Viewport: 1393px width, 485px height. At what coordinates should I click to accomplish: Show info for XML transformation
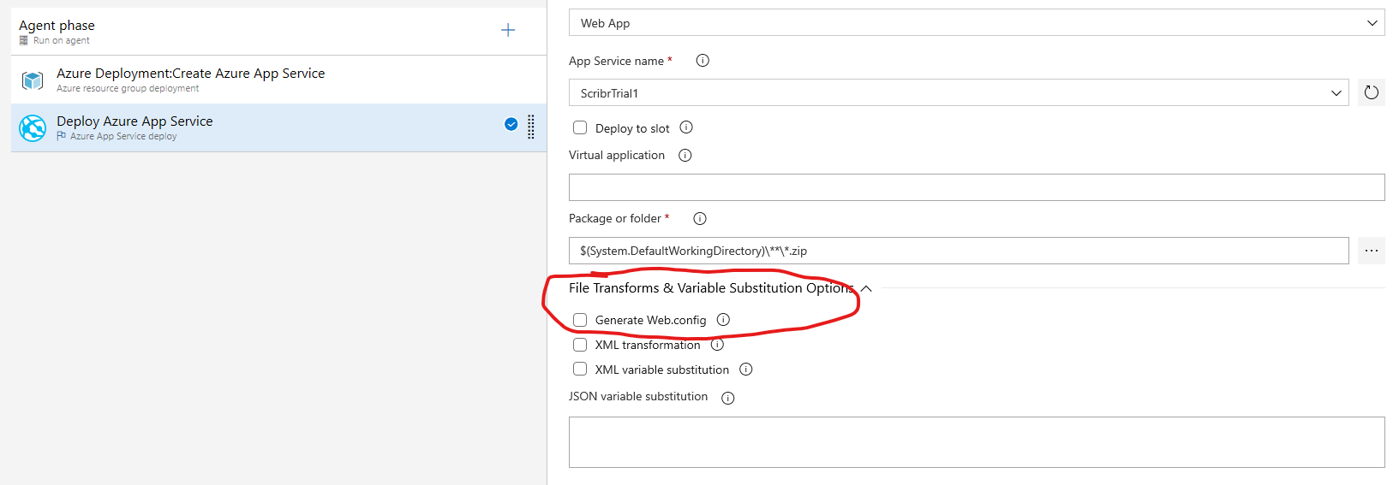click(x=718, y=345)
